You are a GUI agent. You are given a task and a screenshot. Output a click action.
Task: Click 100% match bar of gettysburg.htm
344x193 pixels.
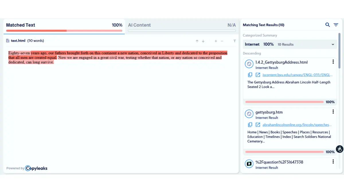point(284,152)
